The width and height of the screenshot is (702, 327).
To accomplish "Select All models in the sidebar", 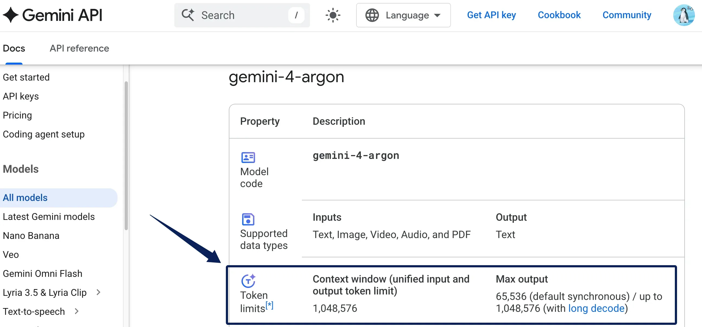I will point(59,198).
